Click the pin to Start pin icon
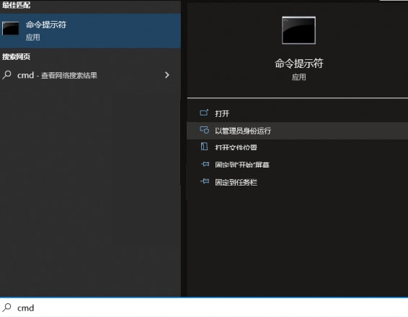This screenshot has width=408, height=317. (x=205, y=164)
